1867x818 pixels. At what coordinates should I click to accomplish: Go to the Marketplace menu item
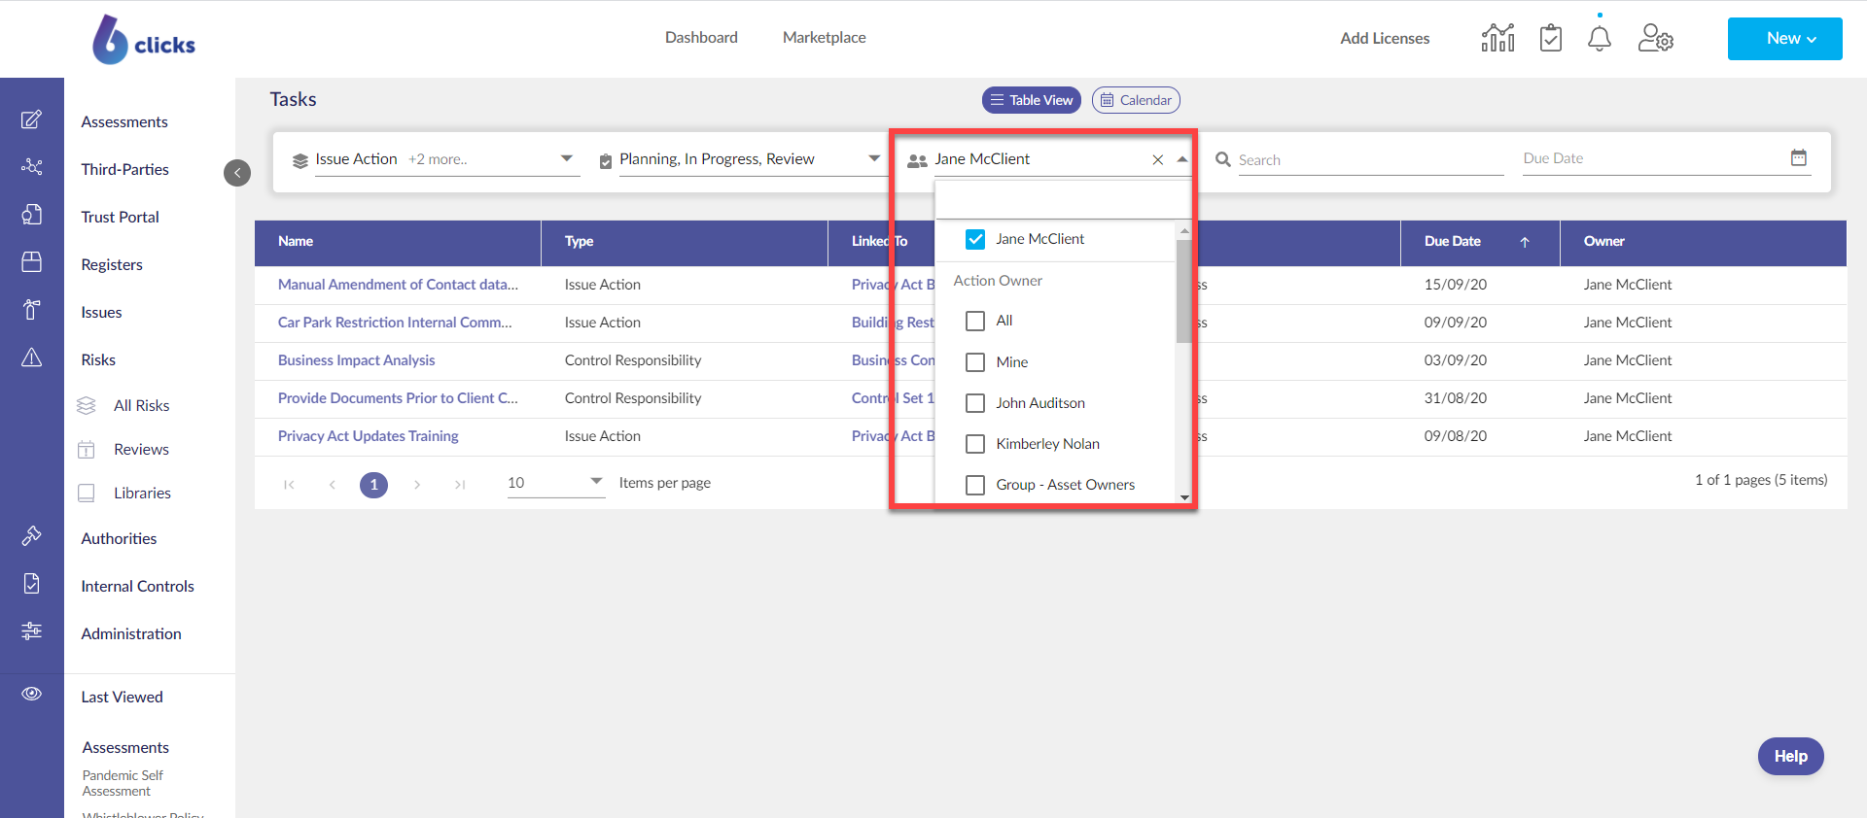click(x=824, y=38)
